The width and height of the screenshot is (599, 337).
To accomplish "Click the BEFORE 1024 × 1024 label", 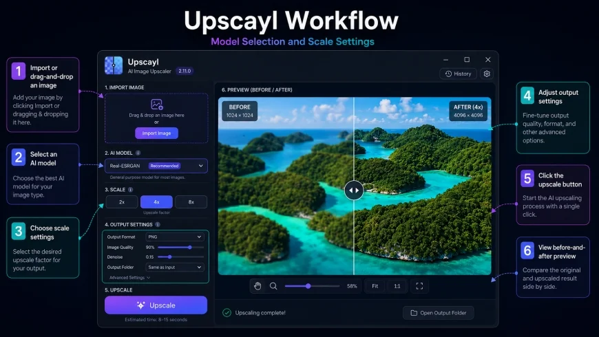I will pyautogui.click(x=240, y=111).
